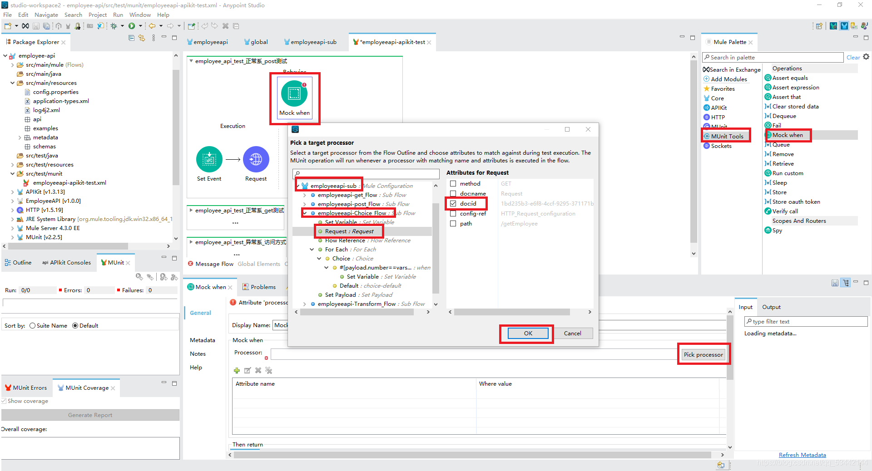Click the palette settings gear icon

pos(866,57)
